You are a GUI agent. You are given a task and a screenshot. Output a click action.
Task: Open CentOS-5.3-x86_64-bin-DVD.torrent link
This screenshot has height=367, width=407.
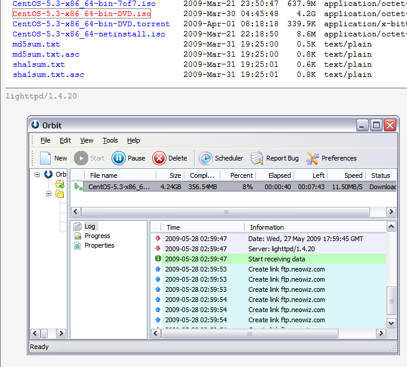point(91,24)
